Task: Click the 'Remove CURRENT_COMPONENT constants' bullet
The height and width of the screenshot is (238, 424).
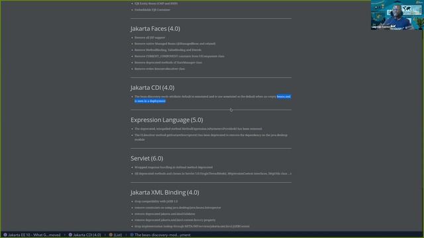Action: coord(180,56)
